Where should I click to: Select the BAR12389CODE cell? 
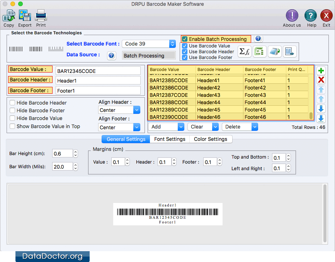(172, 110)
